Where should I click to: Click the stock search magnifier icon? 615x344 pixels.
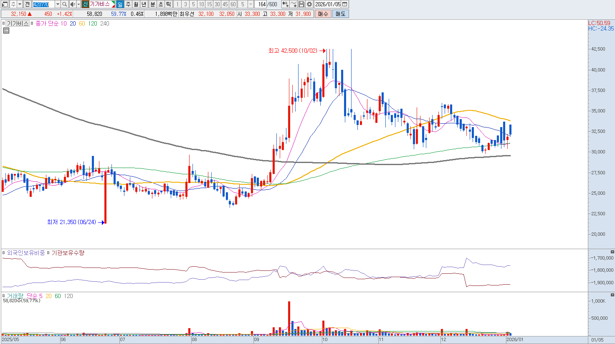(65, 4)
